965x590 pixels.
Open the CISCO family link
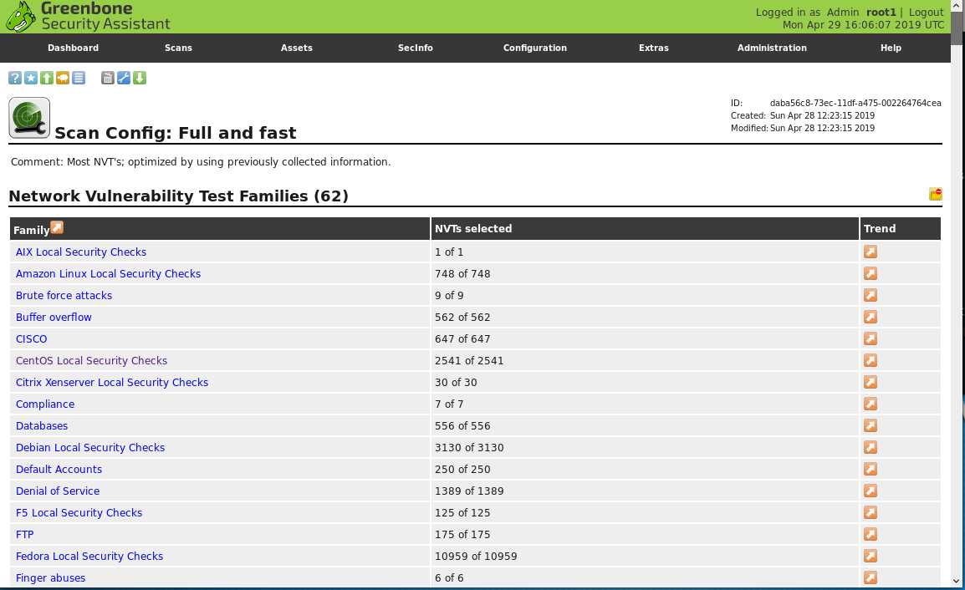(x=32, y=338)
